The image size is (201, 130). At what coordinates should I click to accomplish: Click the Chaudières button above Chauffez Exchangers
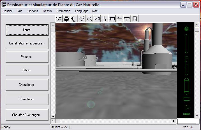[27, 99]
